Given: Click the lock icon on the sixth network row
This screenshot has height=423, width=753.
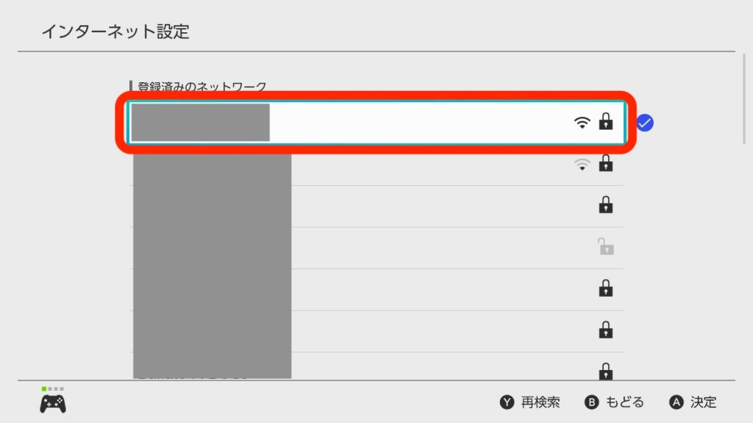Looking at the screenshot, I should pos(606,330).
